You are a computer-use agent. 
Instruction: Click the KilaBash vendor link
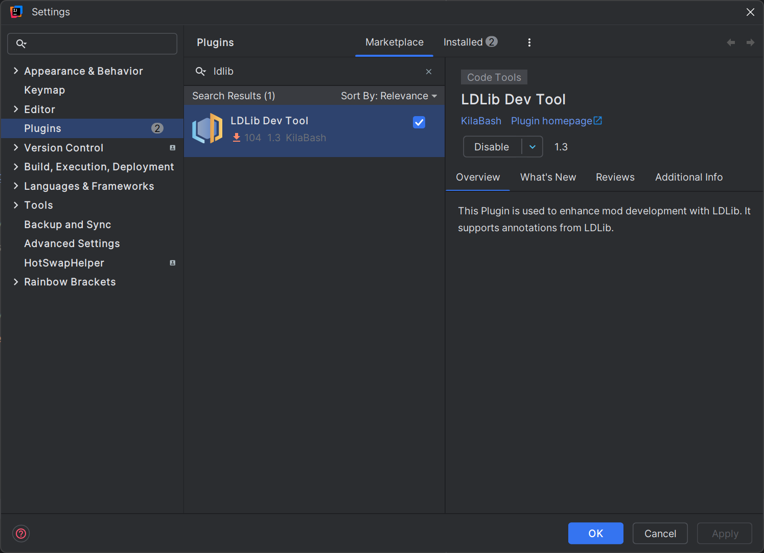(481, 121)
